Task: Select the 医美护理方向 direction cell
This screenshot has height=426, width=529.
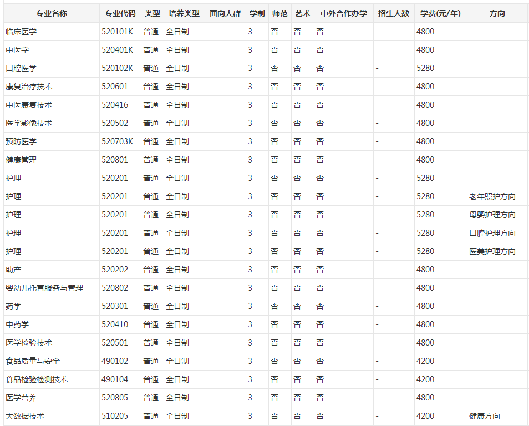Action: coord(492,251)
